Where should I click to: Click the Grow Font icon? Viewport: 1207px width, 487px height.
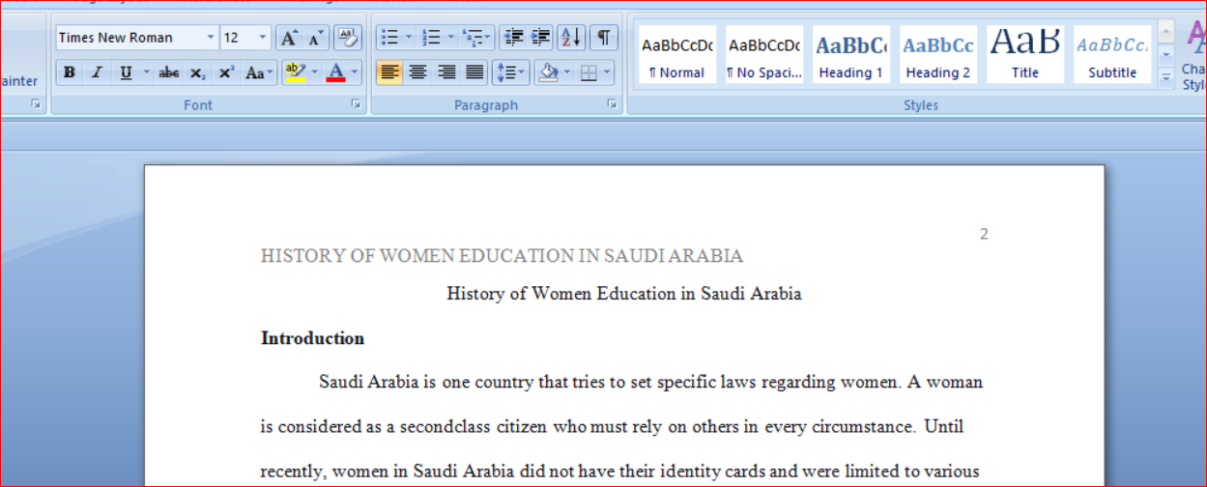pos(289,38)
